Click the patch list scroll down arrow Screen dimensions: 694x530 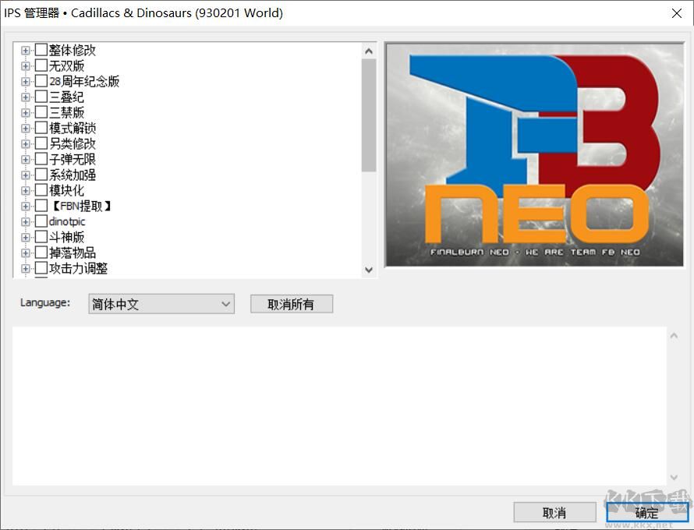click(x=369, y=270)
